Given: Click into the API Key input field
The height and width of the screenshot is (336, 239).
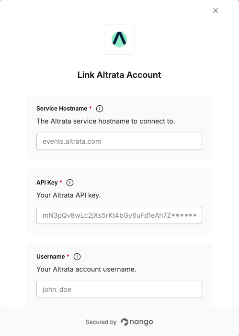Looking at the screenshot, I should click(x=119, y=215).
